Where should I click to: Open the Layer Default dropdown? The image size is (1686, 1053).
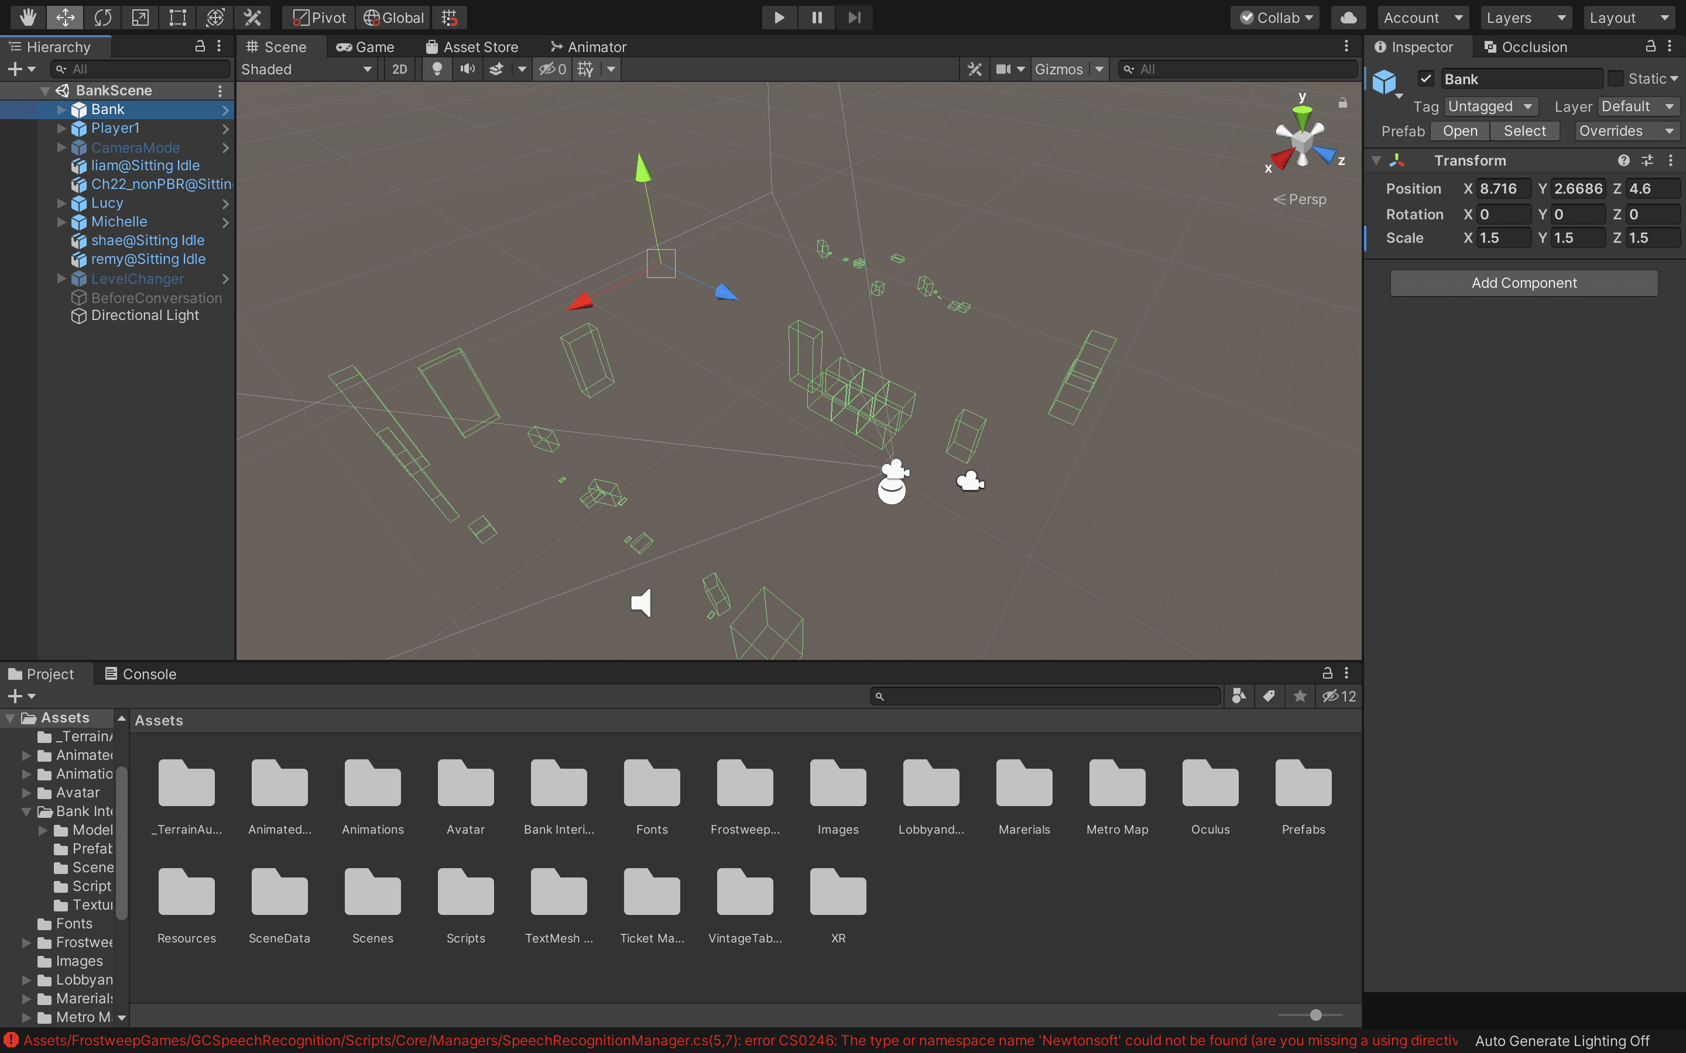pos(1637,106)
